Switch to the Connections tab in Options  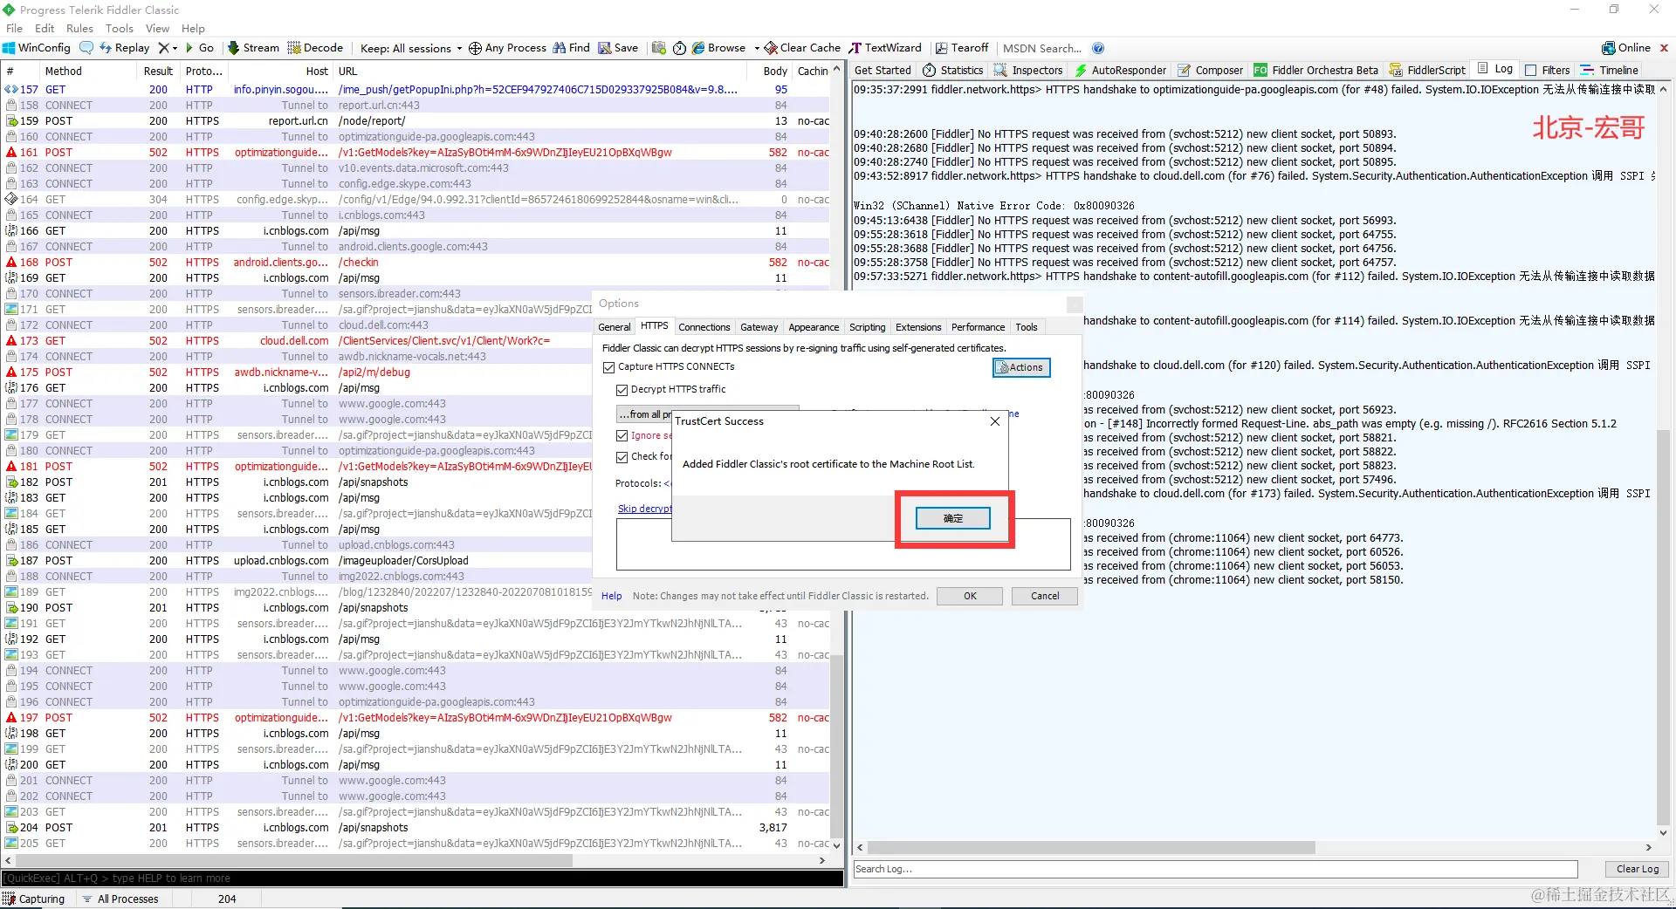pyautogui.click(x=704, y=327)
